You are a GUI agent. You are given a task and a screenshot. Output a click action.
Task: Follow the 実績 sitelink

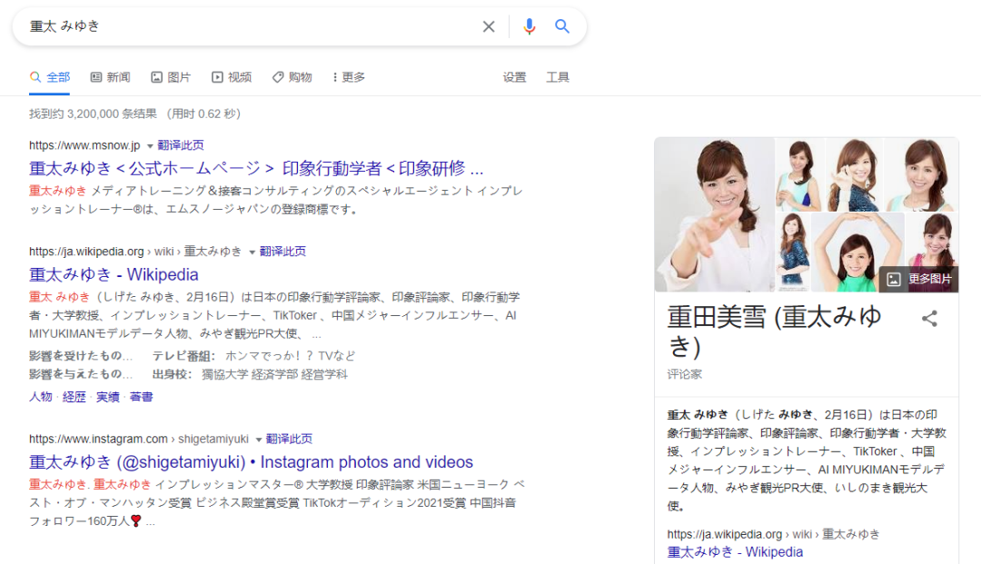click(x=107, y=396)
